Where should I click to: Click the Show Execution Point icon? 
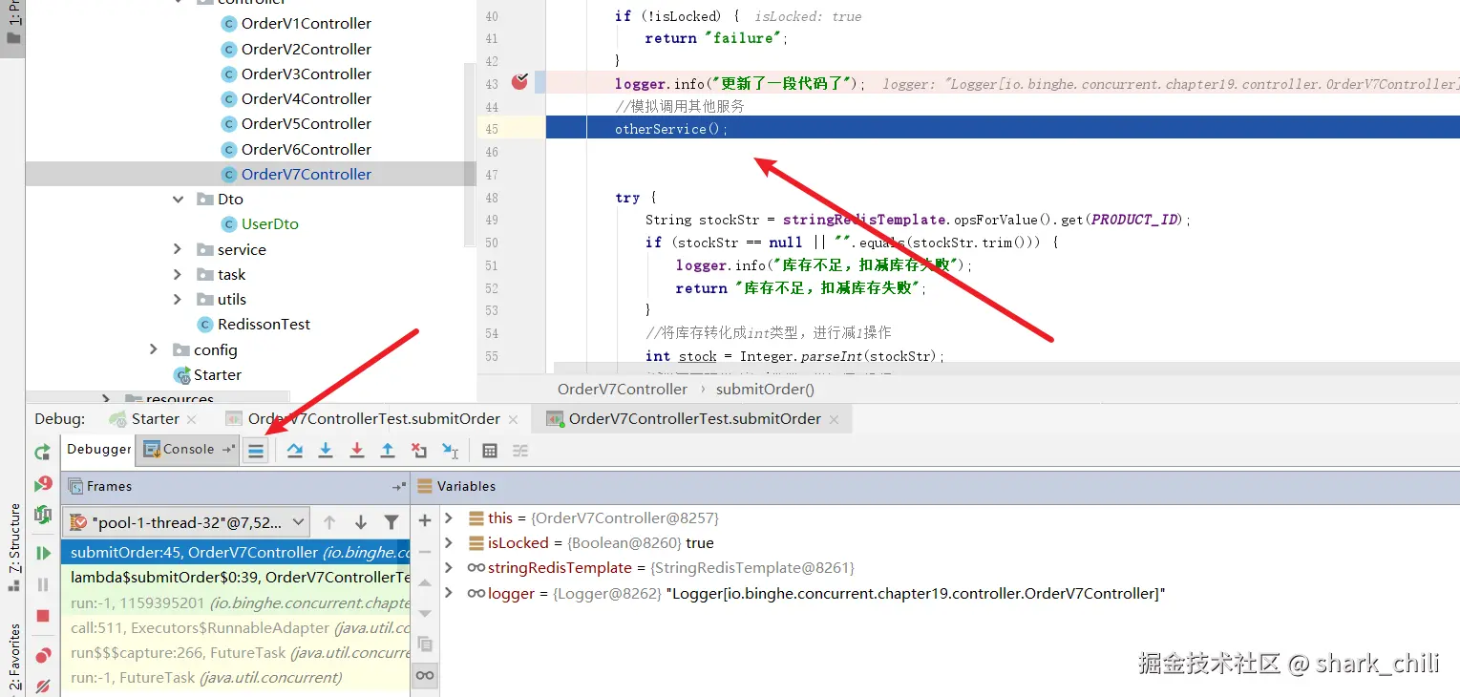(x=255, y=452)
